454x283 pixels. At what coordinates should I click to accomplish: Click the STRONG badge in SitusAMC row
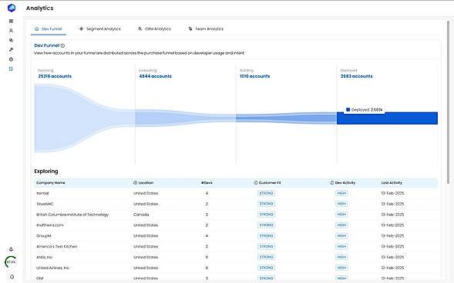[x=267, y=204]
